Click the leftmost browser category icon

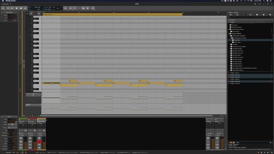click(231, 15)
